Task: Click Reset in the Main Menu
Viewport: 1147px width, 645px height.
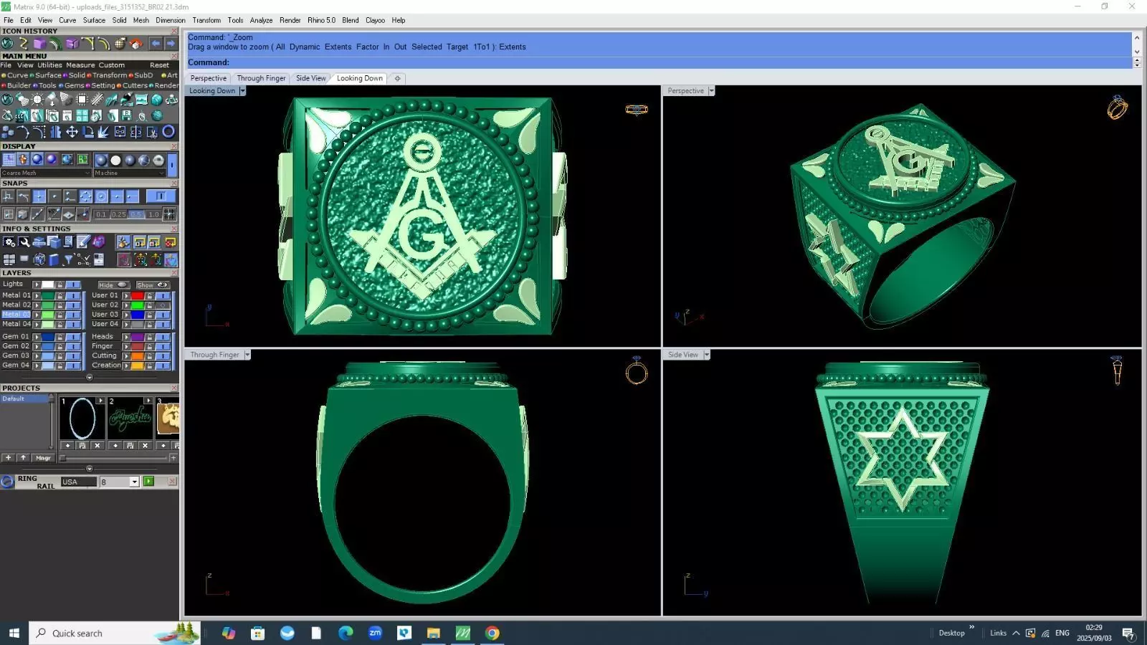Action: (159, 65)
